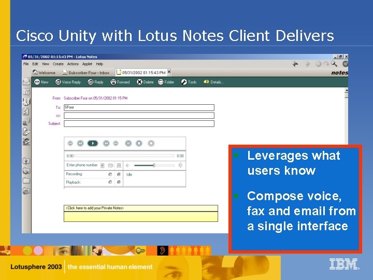Select computer radio for Playback
Screen dimensions: 373x280
click(x=119, y=182)
